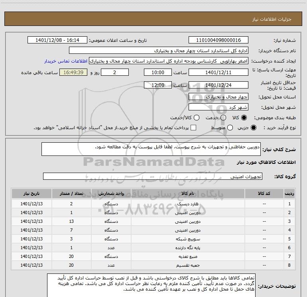Select the منبع تغذیه item name cell
The image size is (307, 297).
(188, 256)
